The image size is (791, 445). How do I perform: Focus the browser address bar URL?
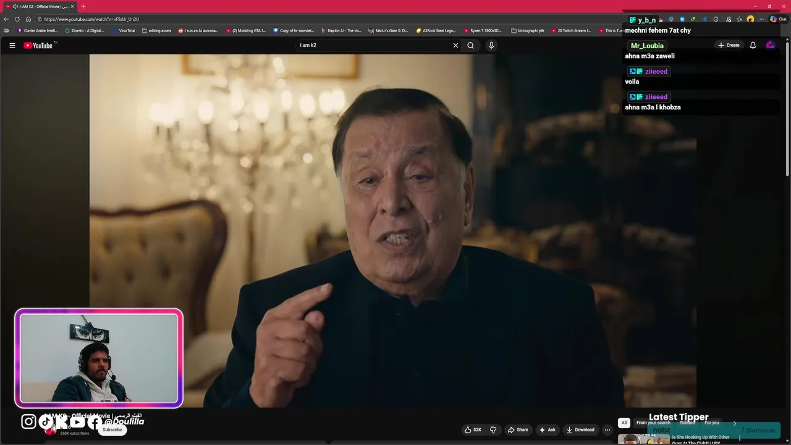(91, 19)
